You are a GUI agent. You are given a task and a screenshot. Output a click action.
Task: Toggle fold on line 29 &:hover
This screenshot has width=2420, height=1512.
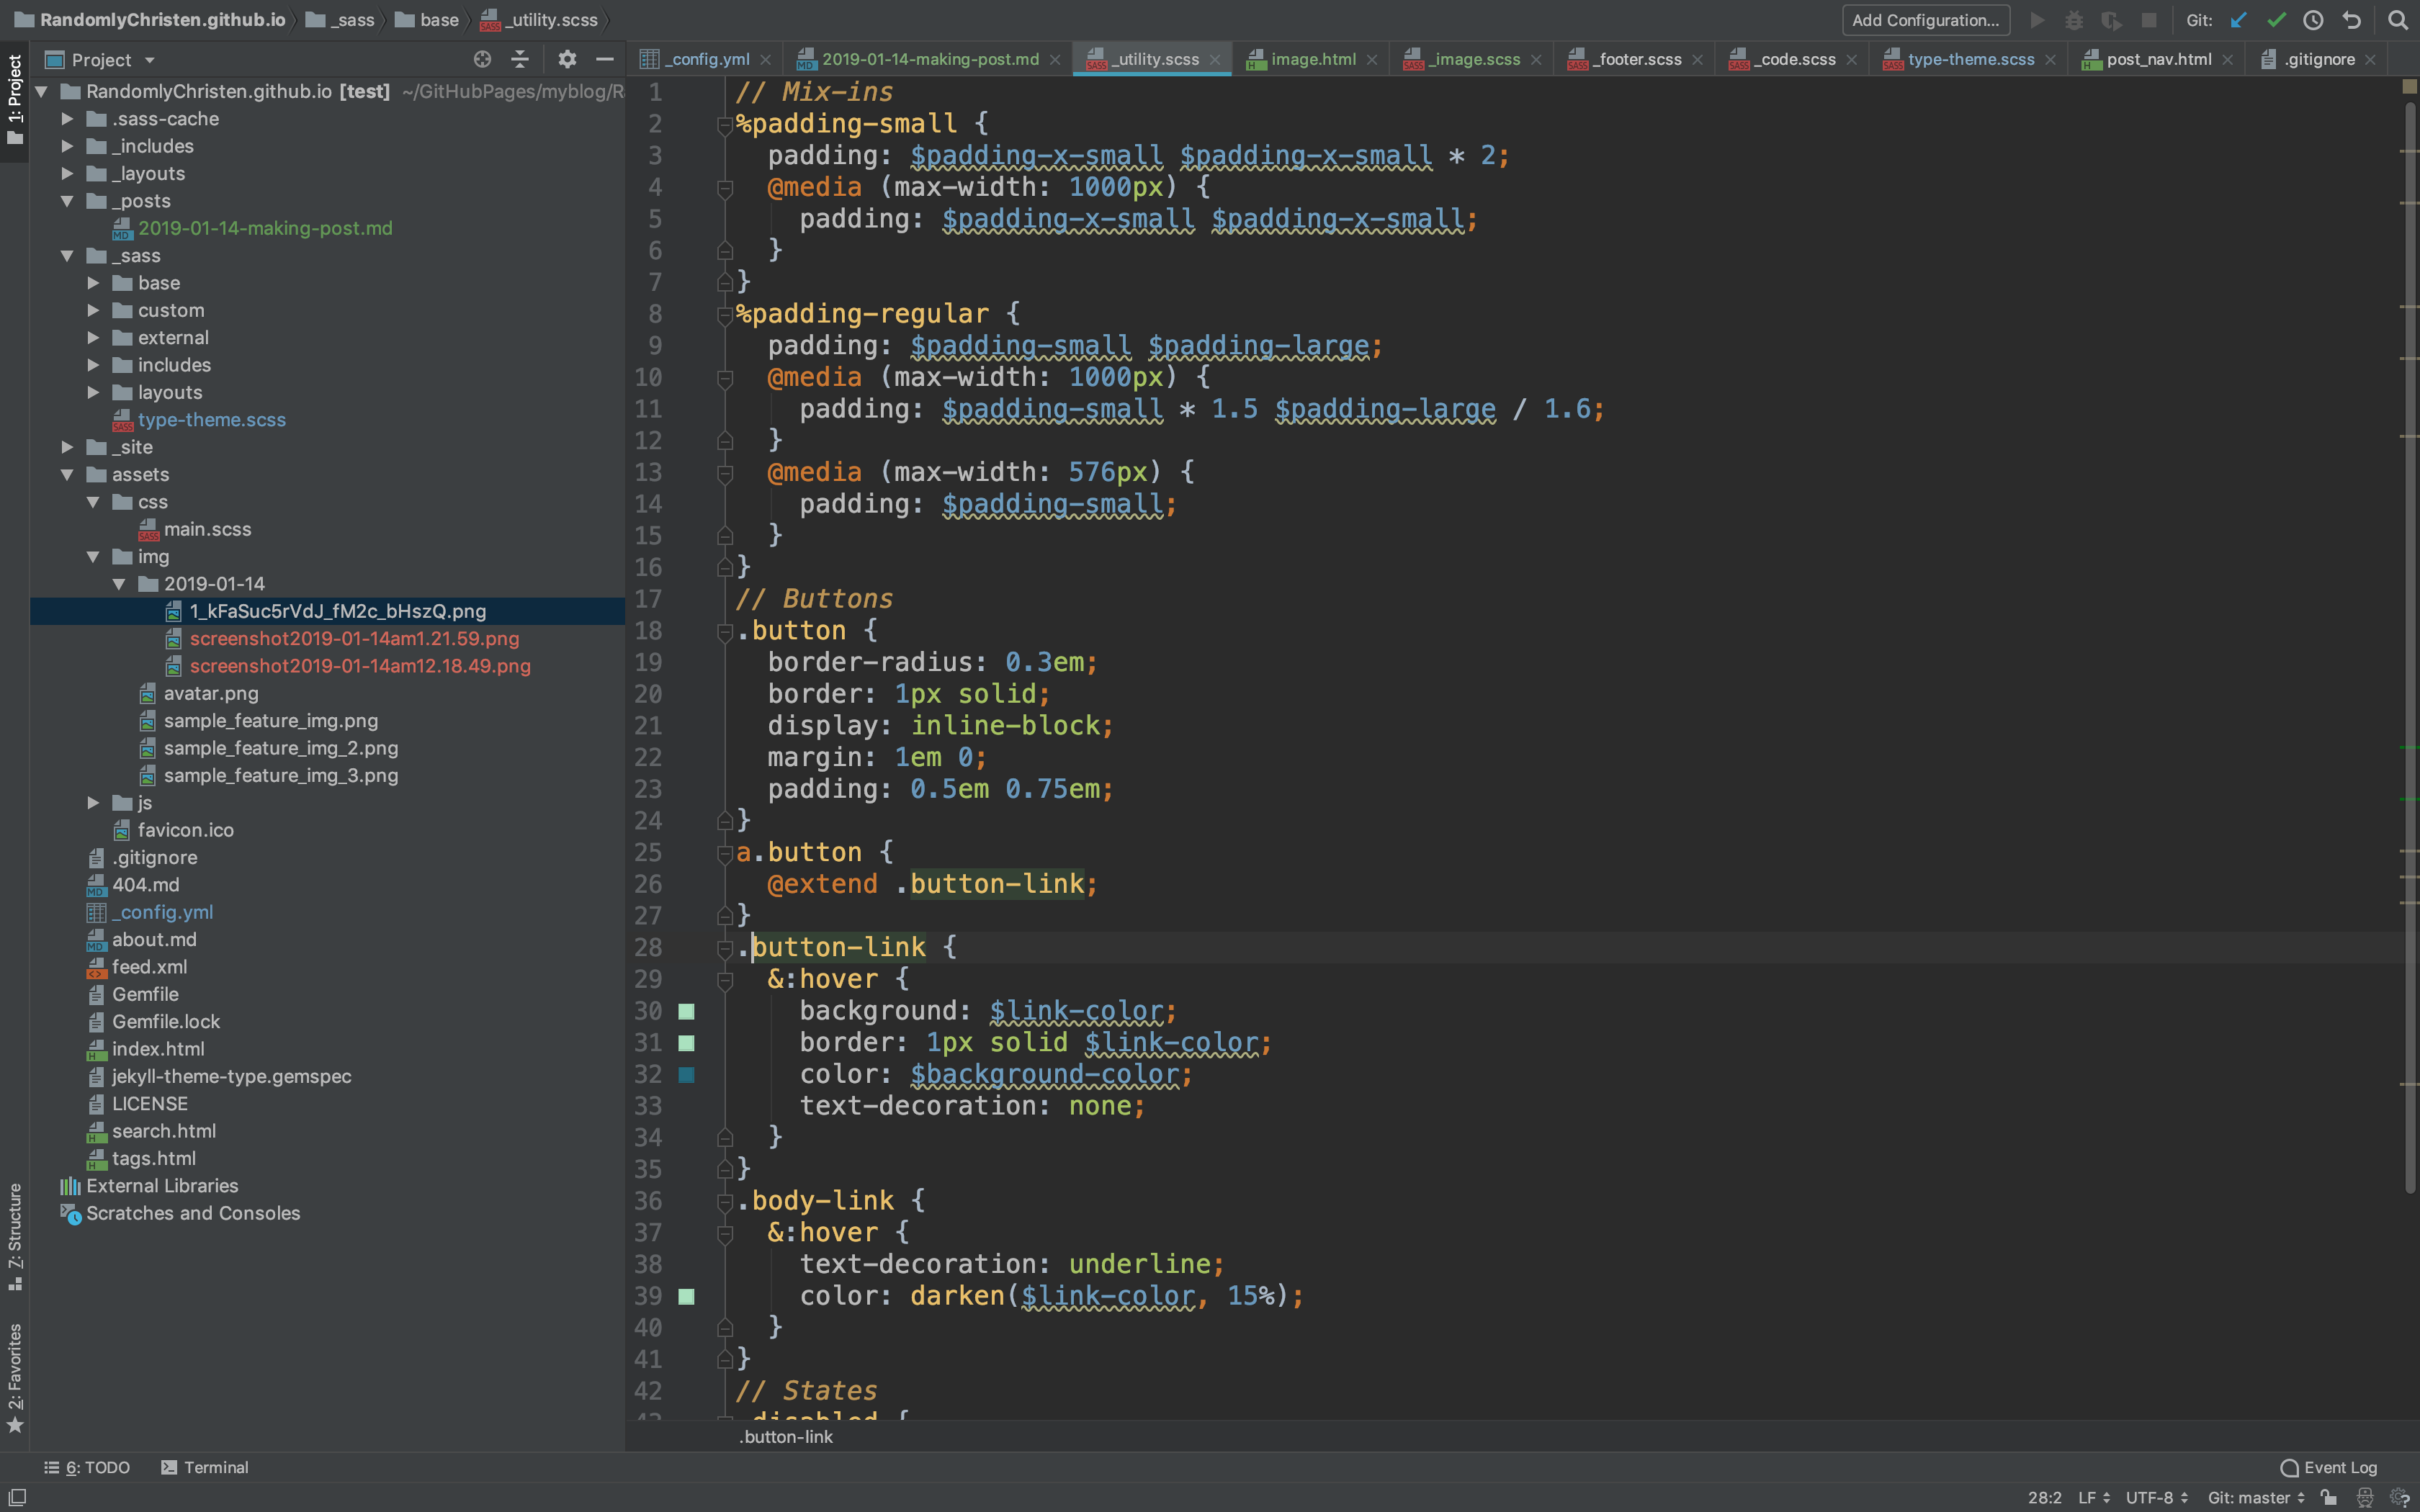pos(725,979)
